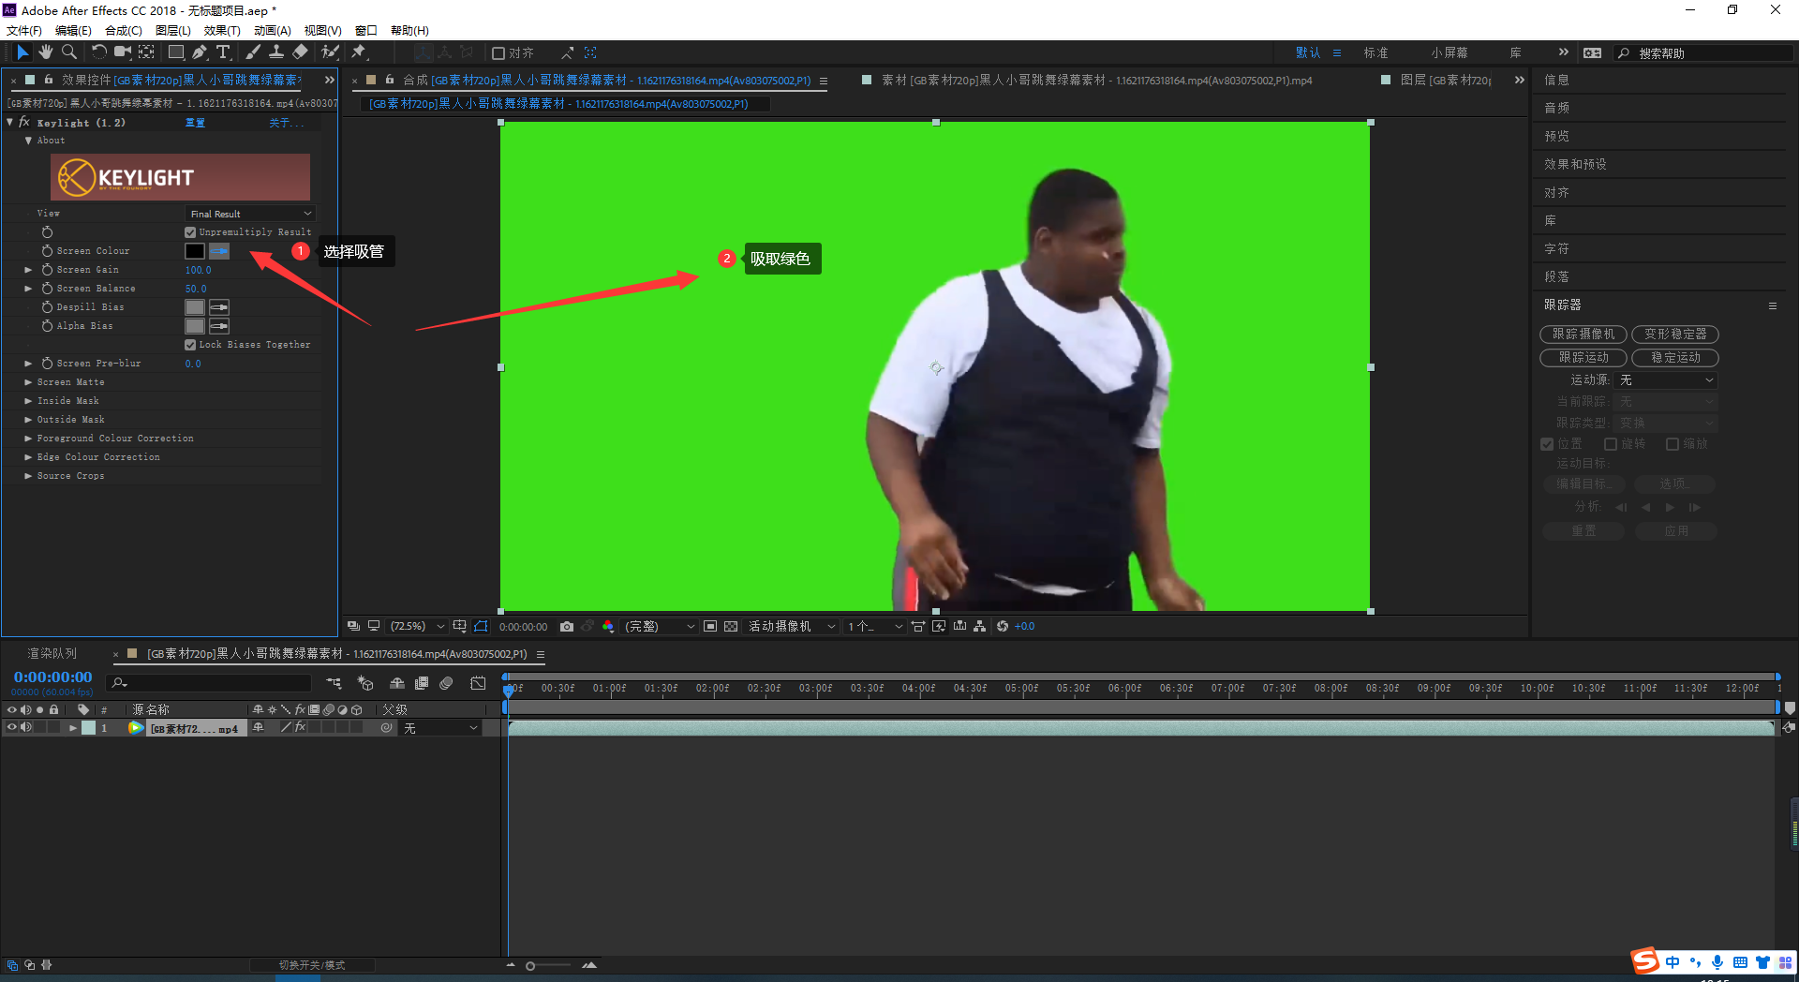1799x982 pixels.
Task: Uncheck Unpremultiply Result checkbox
Action: pos(190,232)
